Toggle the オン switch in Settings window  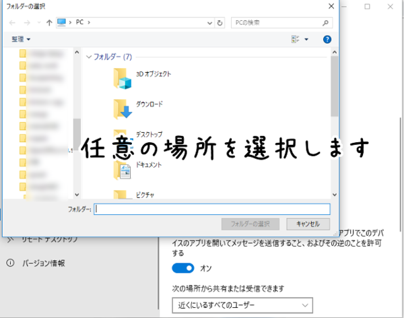pyautogui.click(x=183, y=268)
